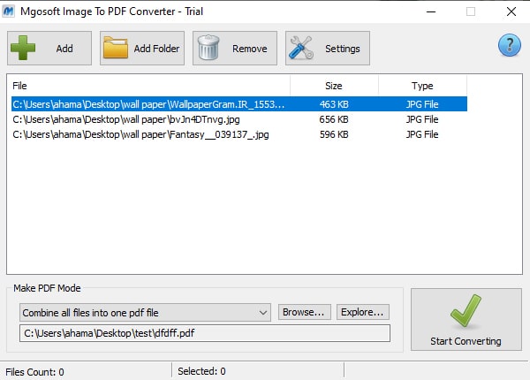Click the Files Count status entry

(x=34, y=372)
